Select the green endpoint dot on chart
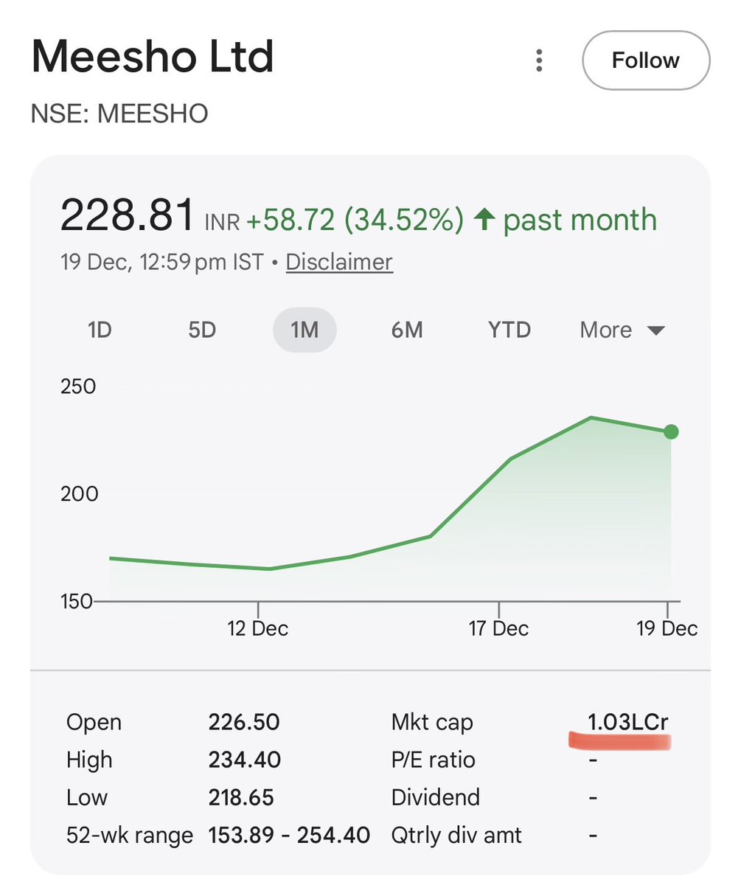 tap(670, 432)
